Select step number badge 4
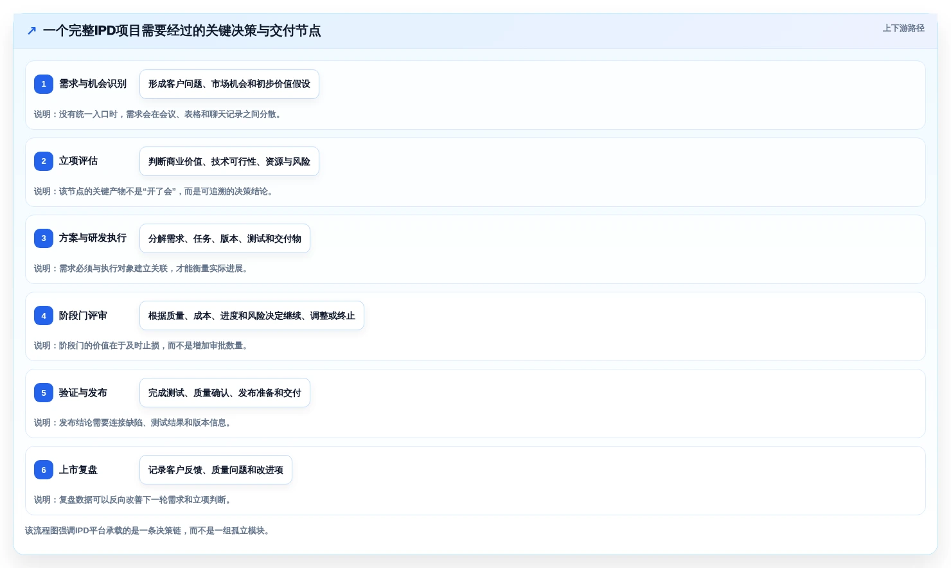Image resolution: width=951 pixels, height=568 pixels. point(44,315)
